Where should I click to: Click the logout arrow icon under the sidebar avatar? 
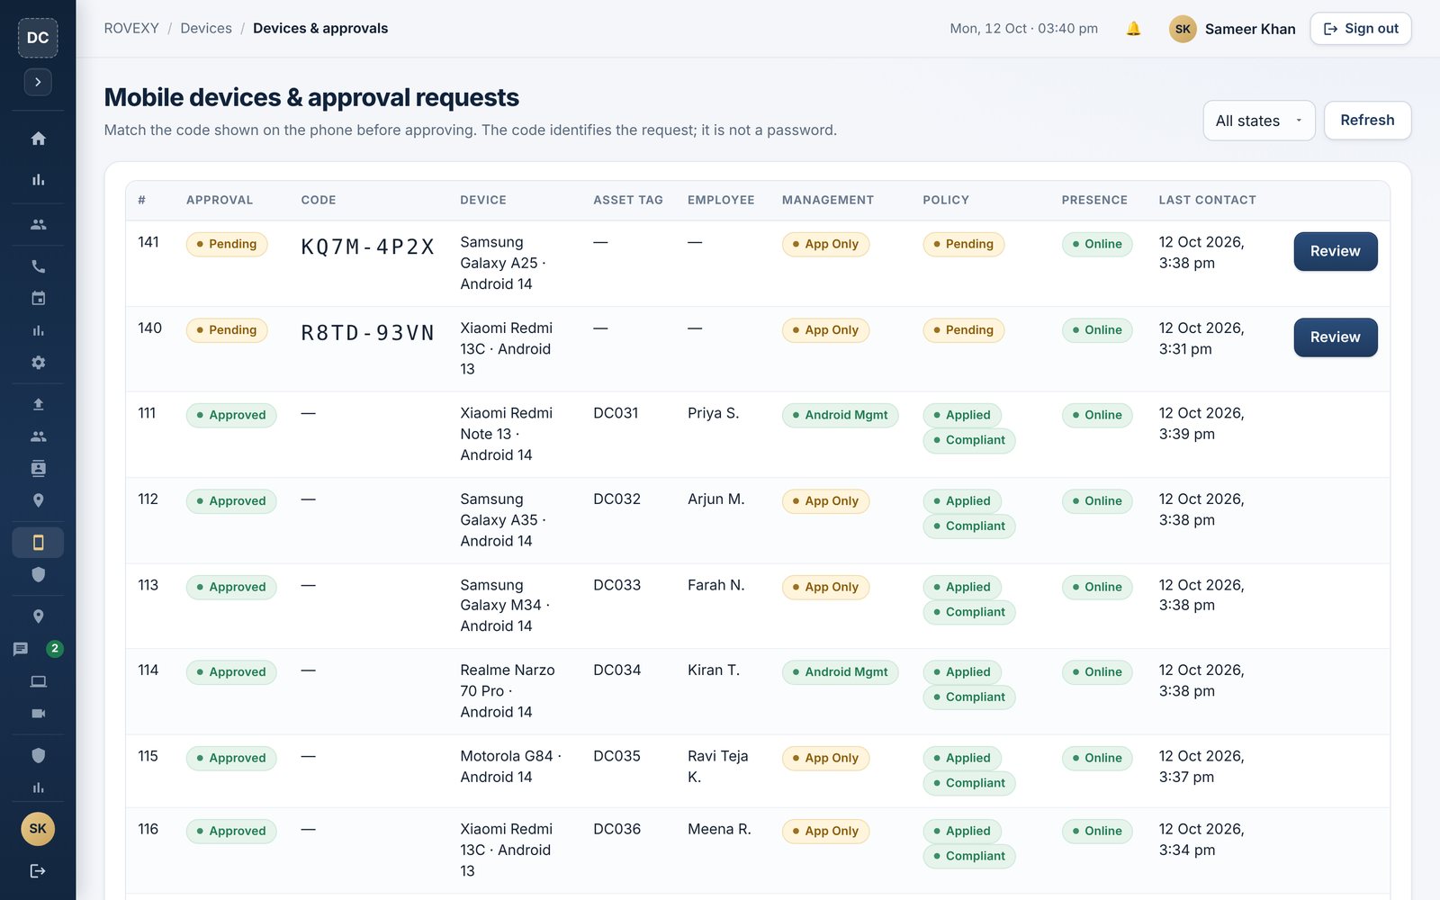point(38,870)
